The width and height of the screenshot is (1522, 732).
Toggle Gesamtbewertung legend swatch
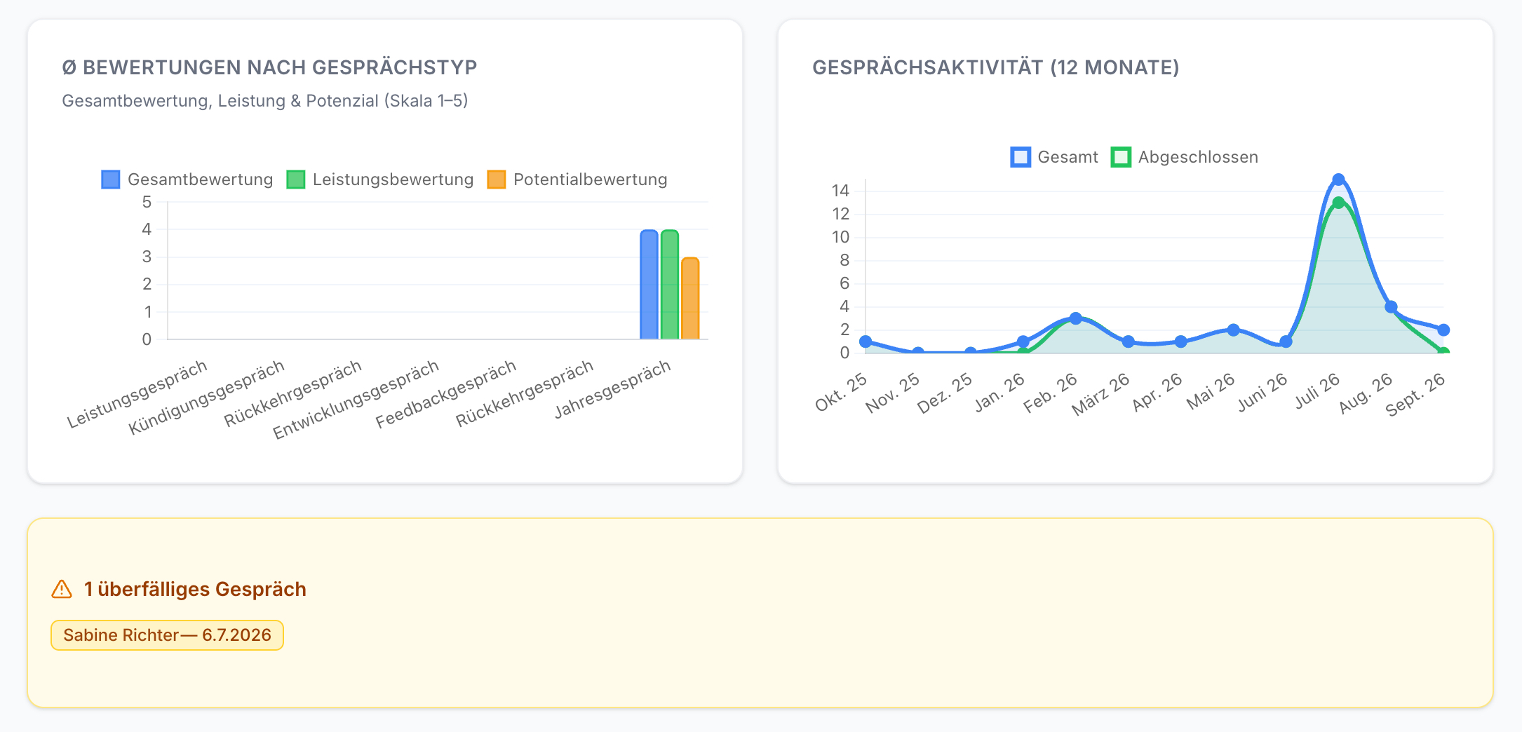point(111,179)
